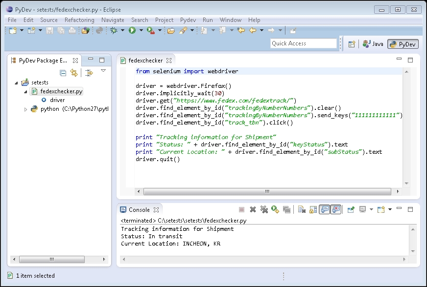Open the Search menu
The width and height of the screenshot is (427, 287).
(x=140, y=20)
